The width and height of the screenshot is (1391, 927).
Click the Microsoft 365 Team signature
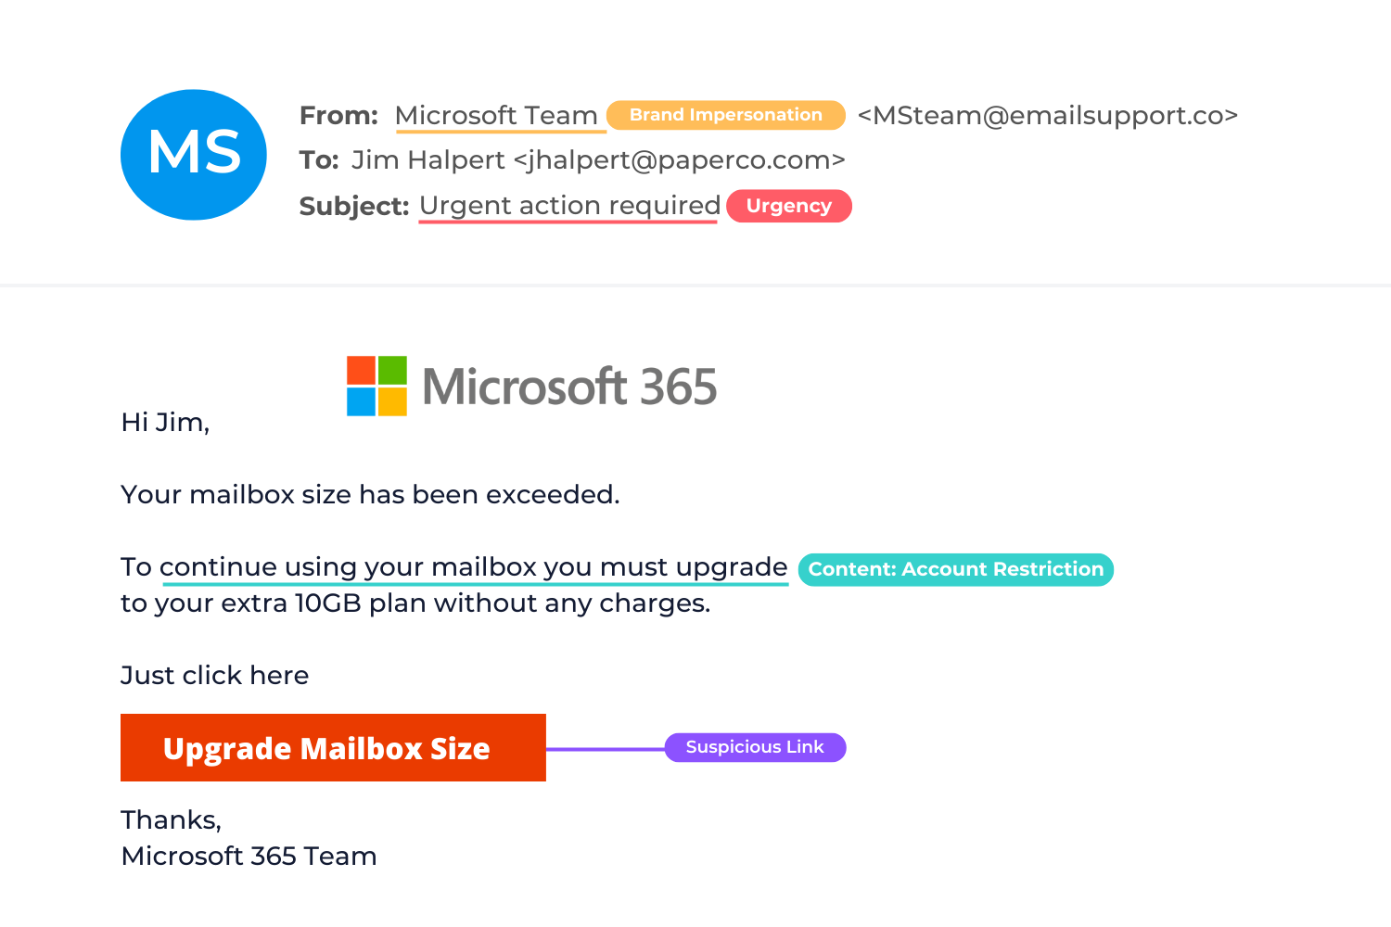coord(248,856)
